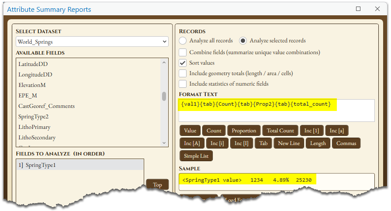Click the Length button

pyautogui.click(x=318, y=143)
